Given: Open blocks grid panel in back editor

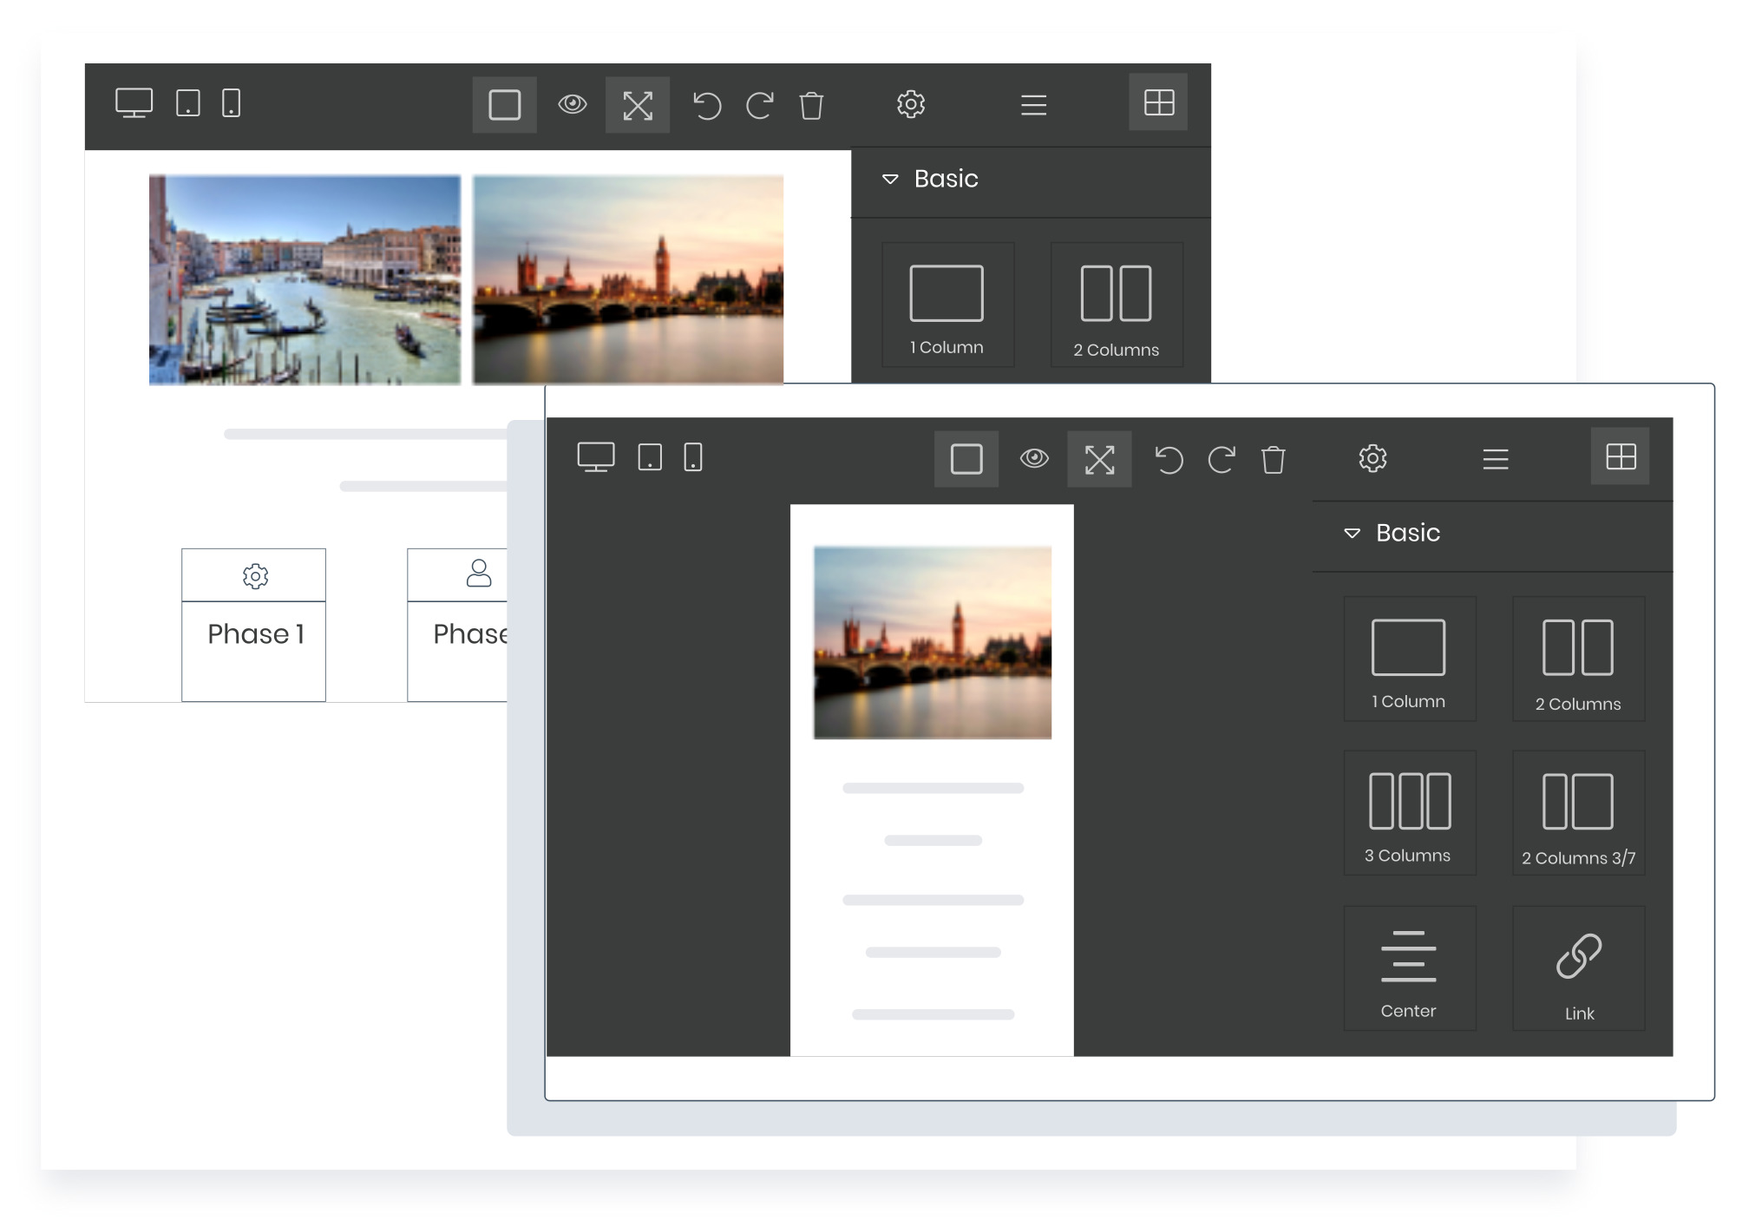Looking at the screenshot, I should 1158,102.
